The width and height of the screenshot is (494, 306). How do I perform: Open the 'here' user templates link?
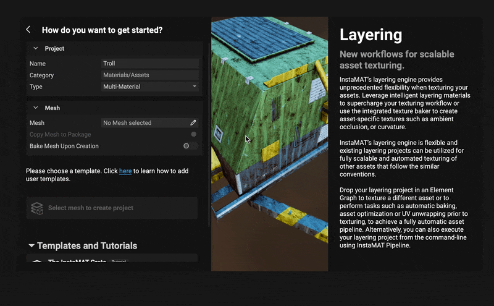[125, 171]
